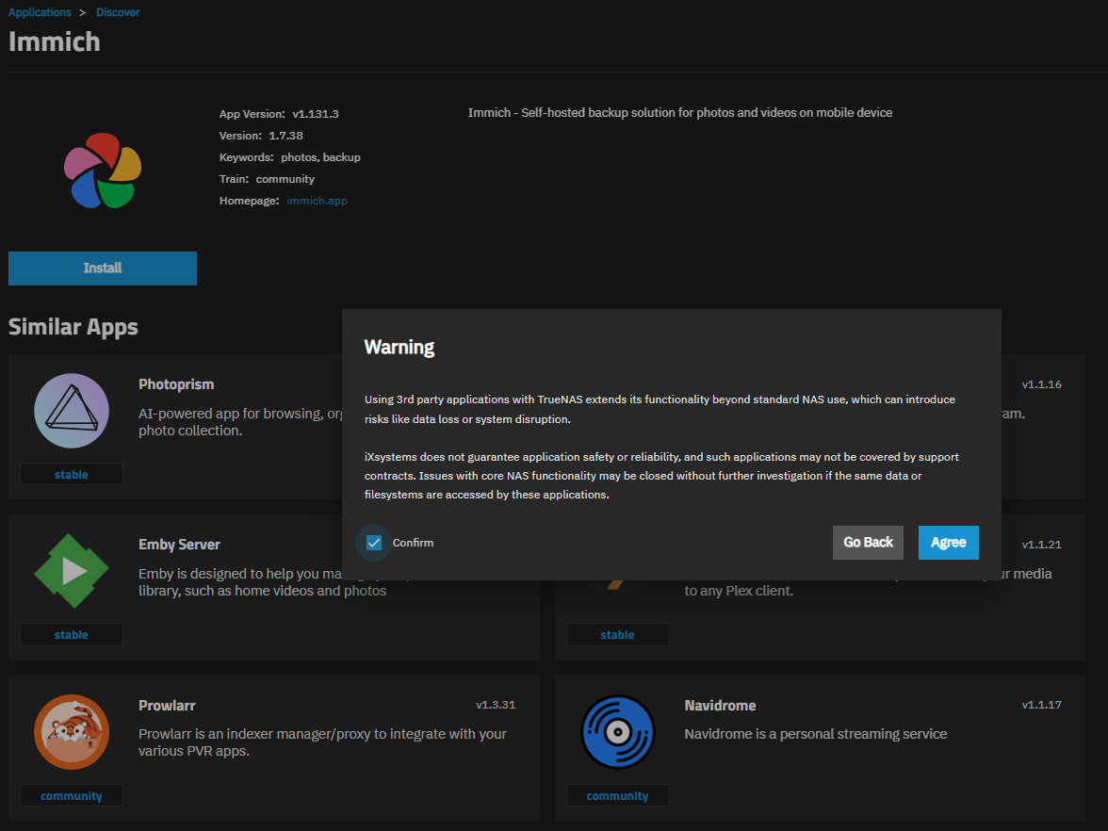Select the community tag under Prowlarr
The height and width of the screenshot is (831, 1108).
(72, 796)
